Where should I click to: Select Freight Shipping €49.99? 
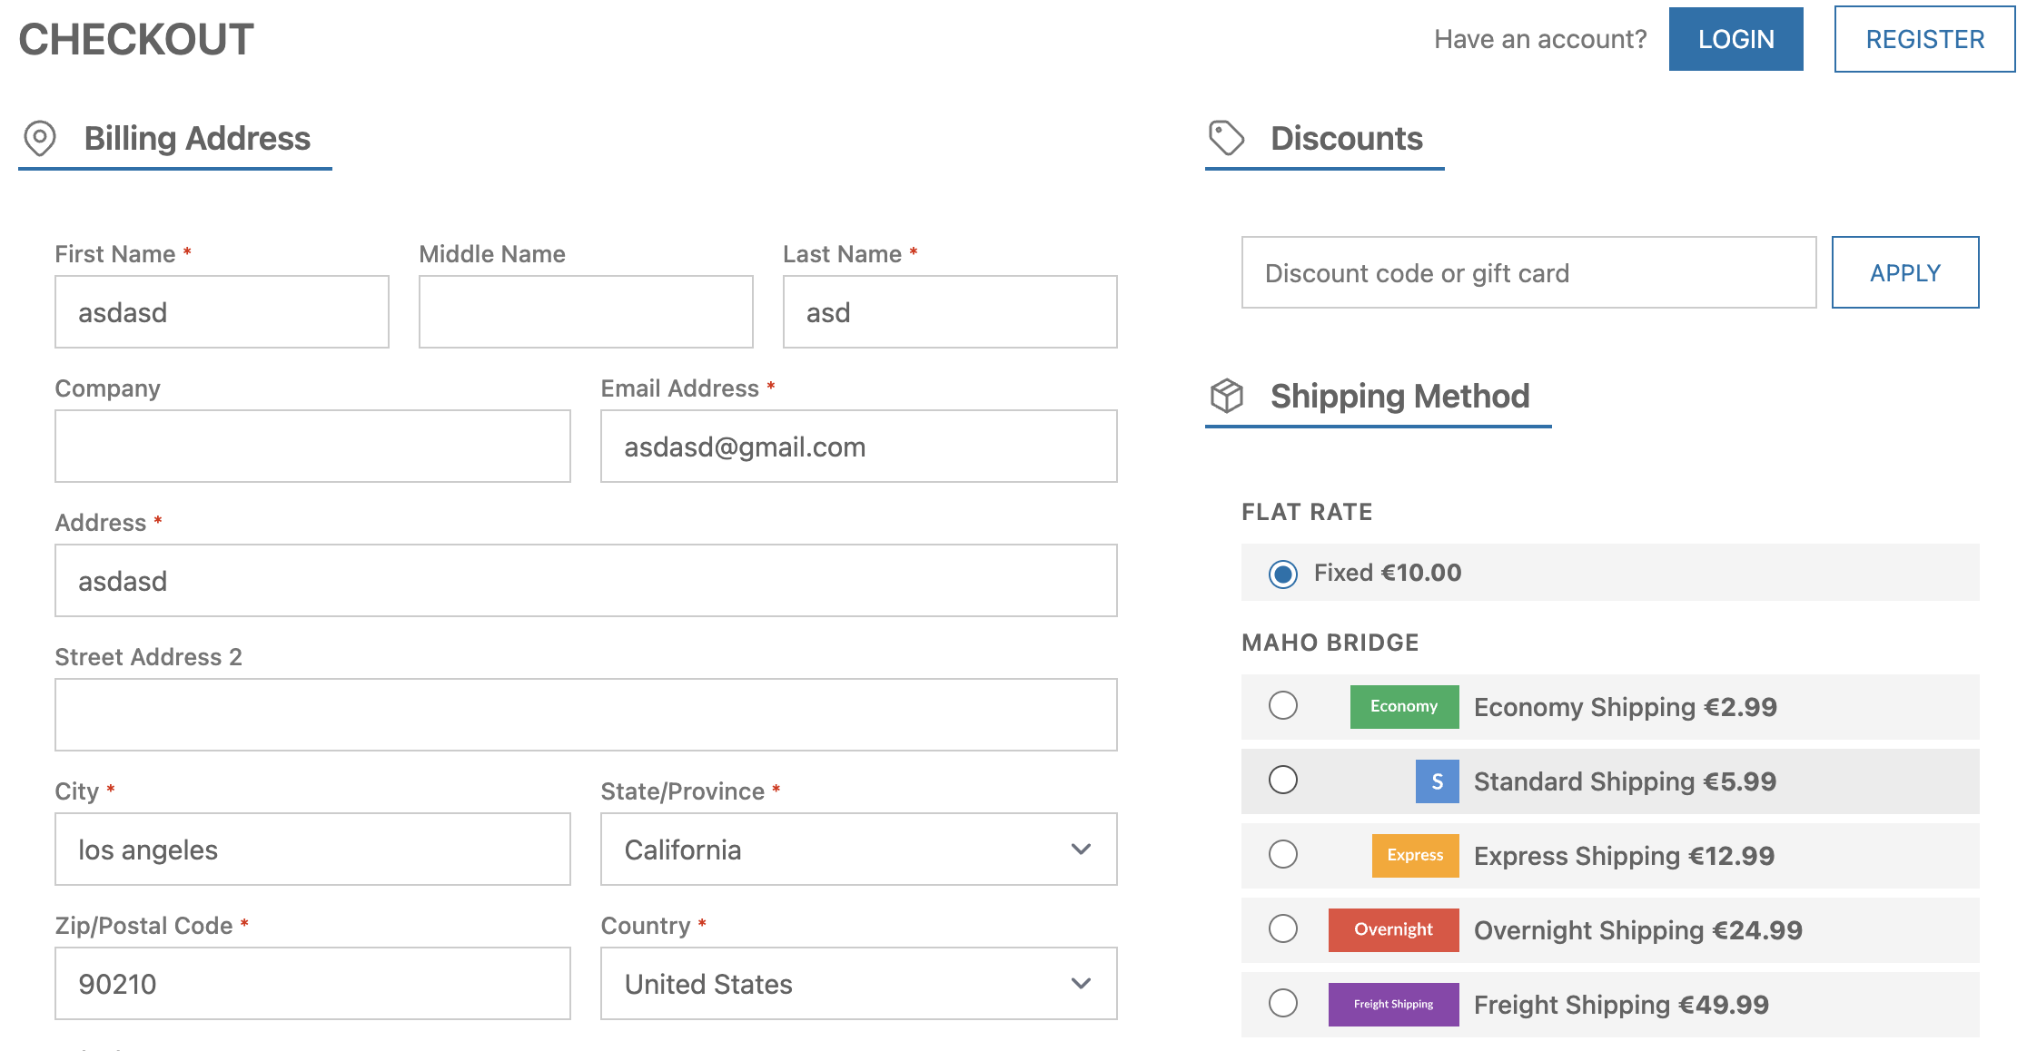pyautogui.click(x=1282, y=1004)
